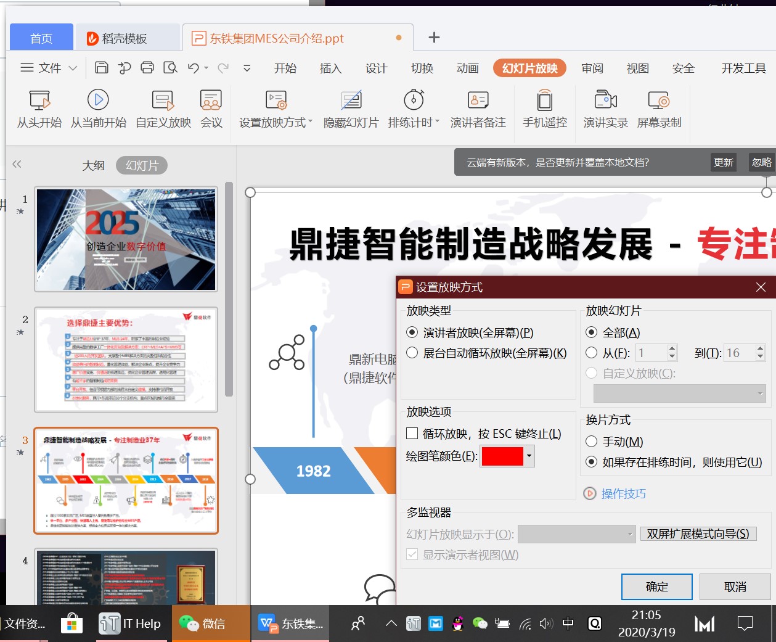Click 更新 in cloud version notification

724,162
